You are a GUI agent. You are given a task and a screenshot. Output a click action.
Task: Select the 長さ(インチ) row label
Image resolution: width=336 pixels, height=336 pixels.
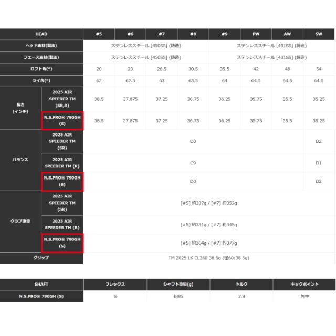point(20,108)
